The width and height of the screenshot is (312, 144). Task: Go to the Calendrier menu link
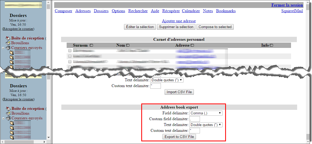(x=191, y=11)
